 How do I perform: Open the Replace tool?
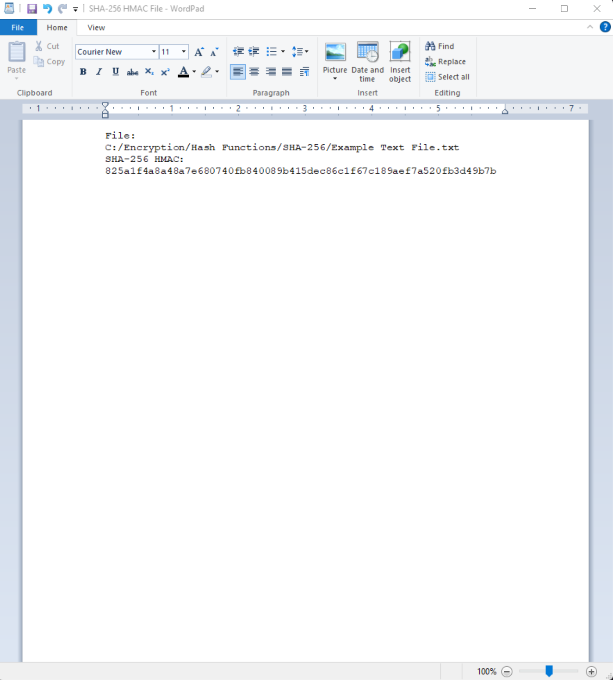pos(446,61)
